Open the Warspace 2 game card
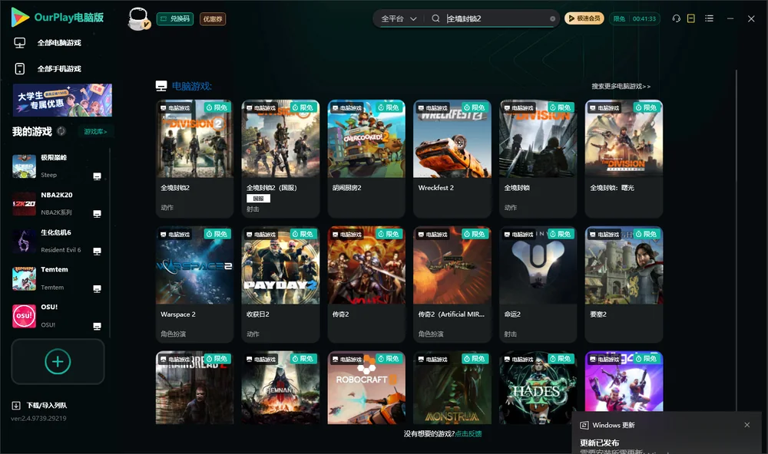768x454 pixels. (194, 285)
